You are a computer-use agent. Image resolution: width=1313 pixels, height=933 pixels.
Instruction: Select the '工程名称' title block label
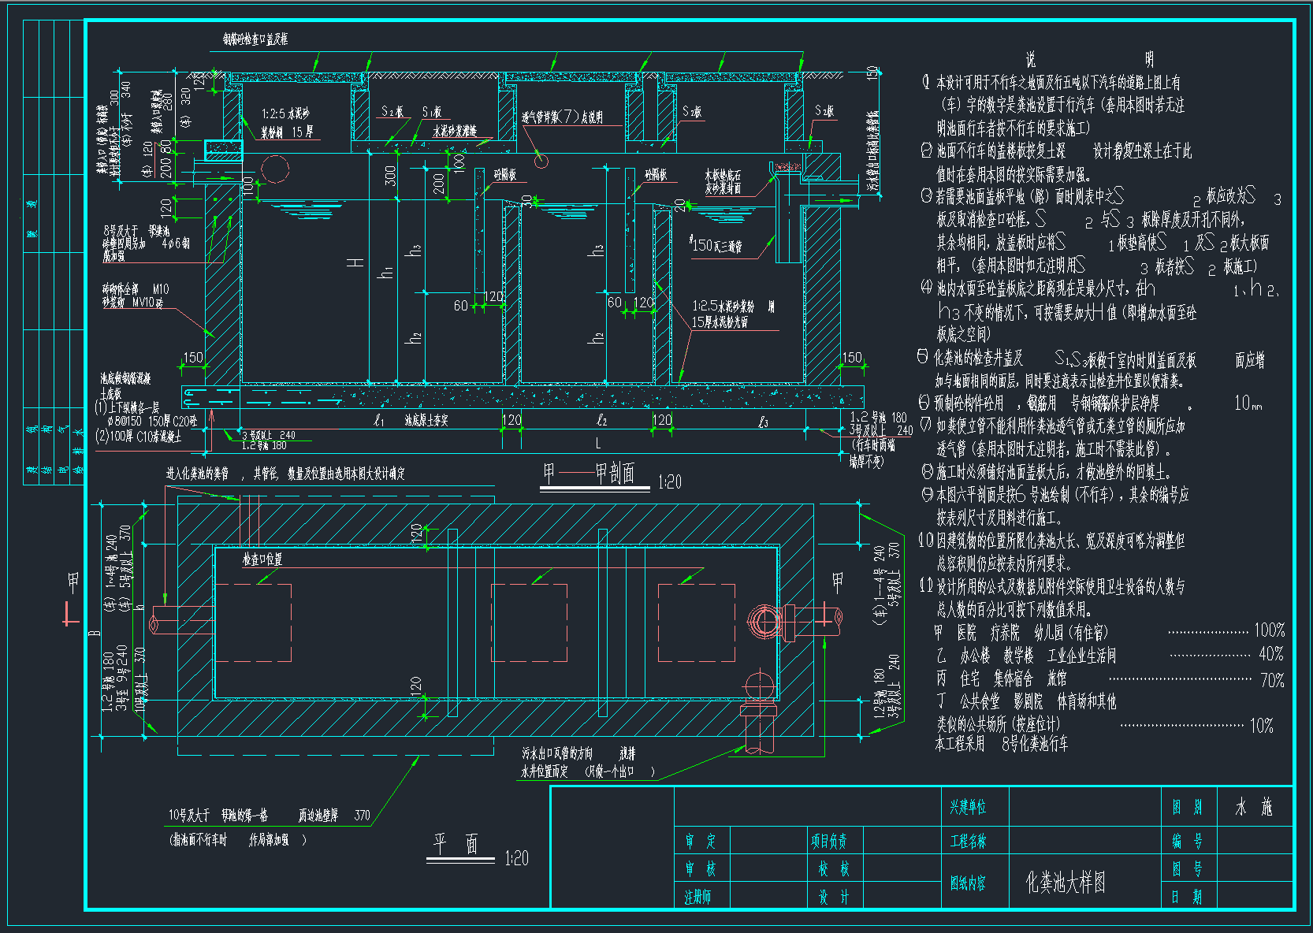click(968, 842)
